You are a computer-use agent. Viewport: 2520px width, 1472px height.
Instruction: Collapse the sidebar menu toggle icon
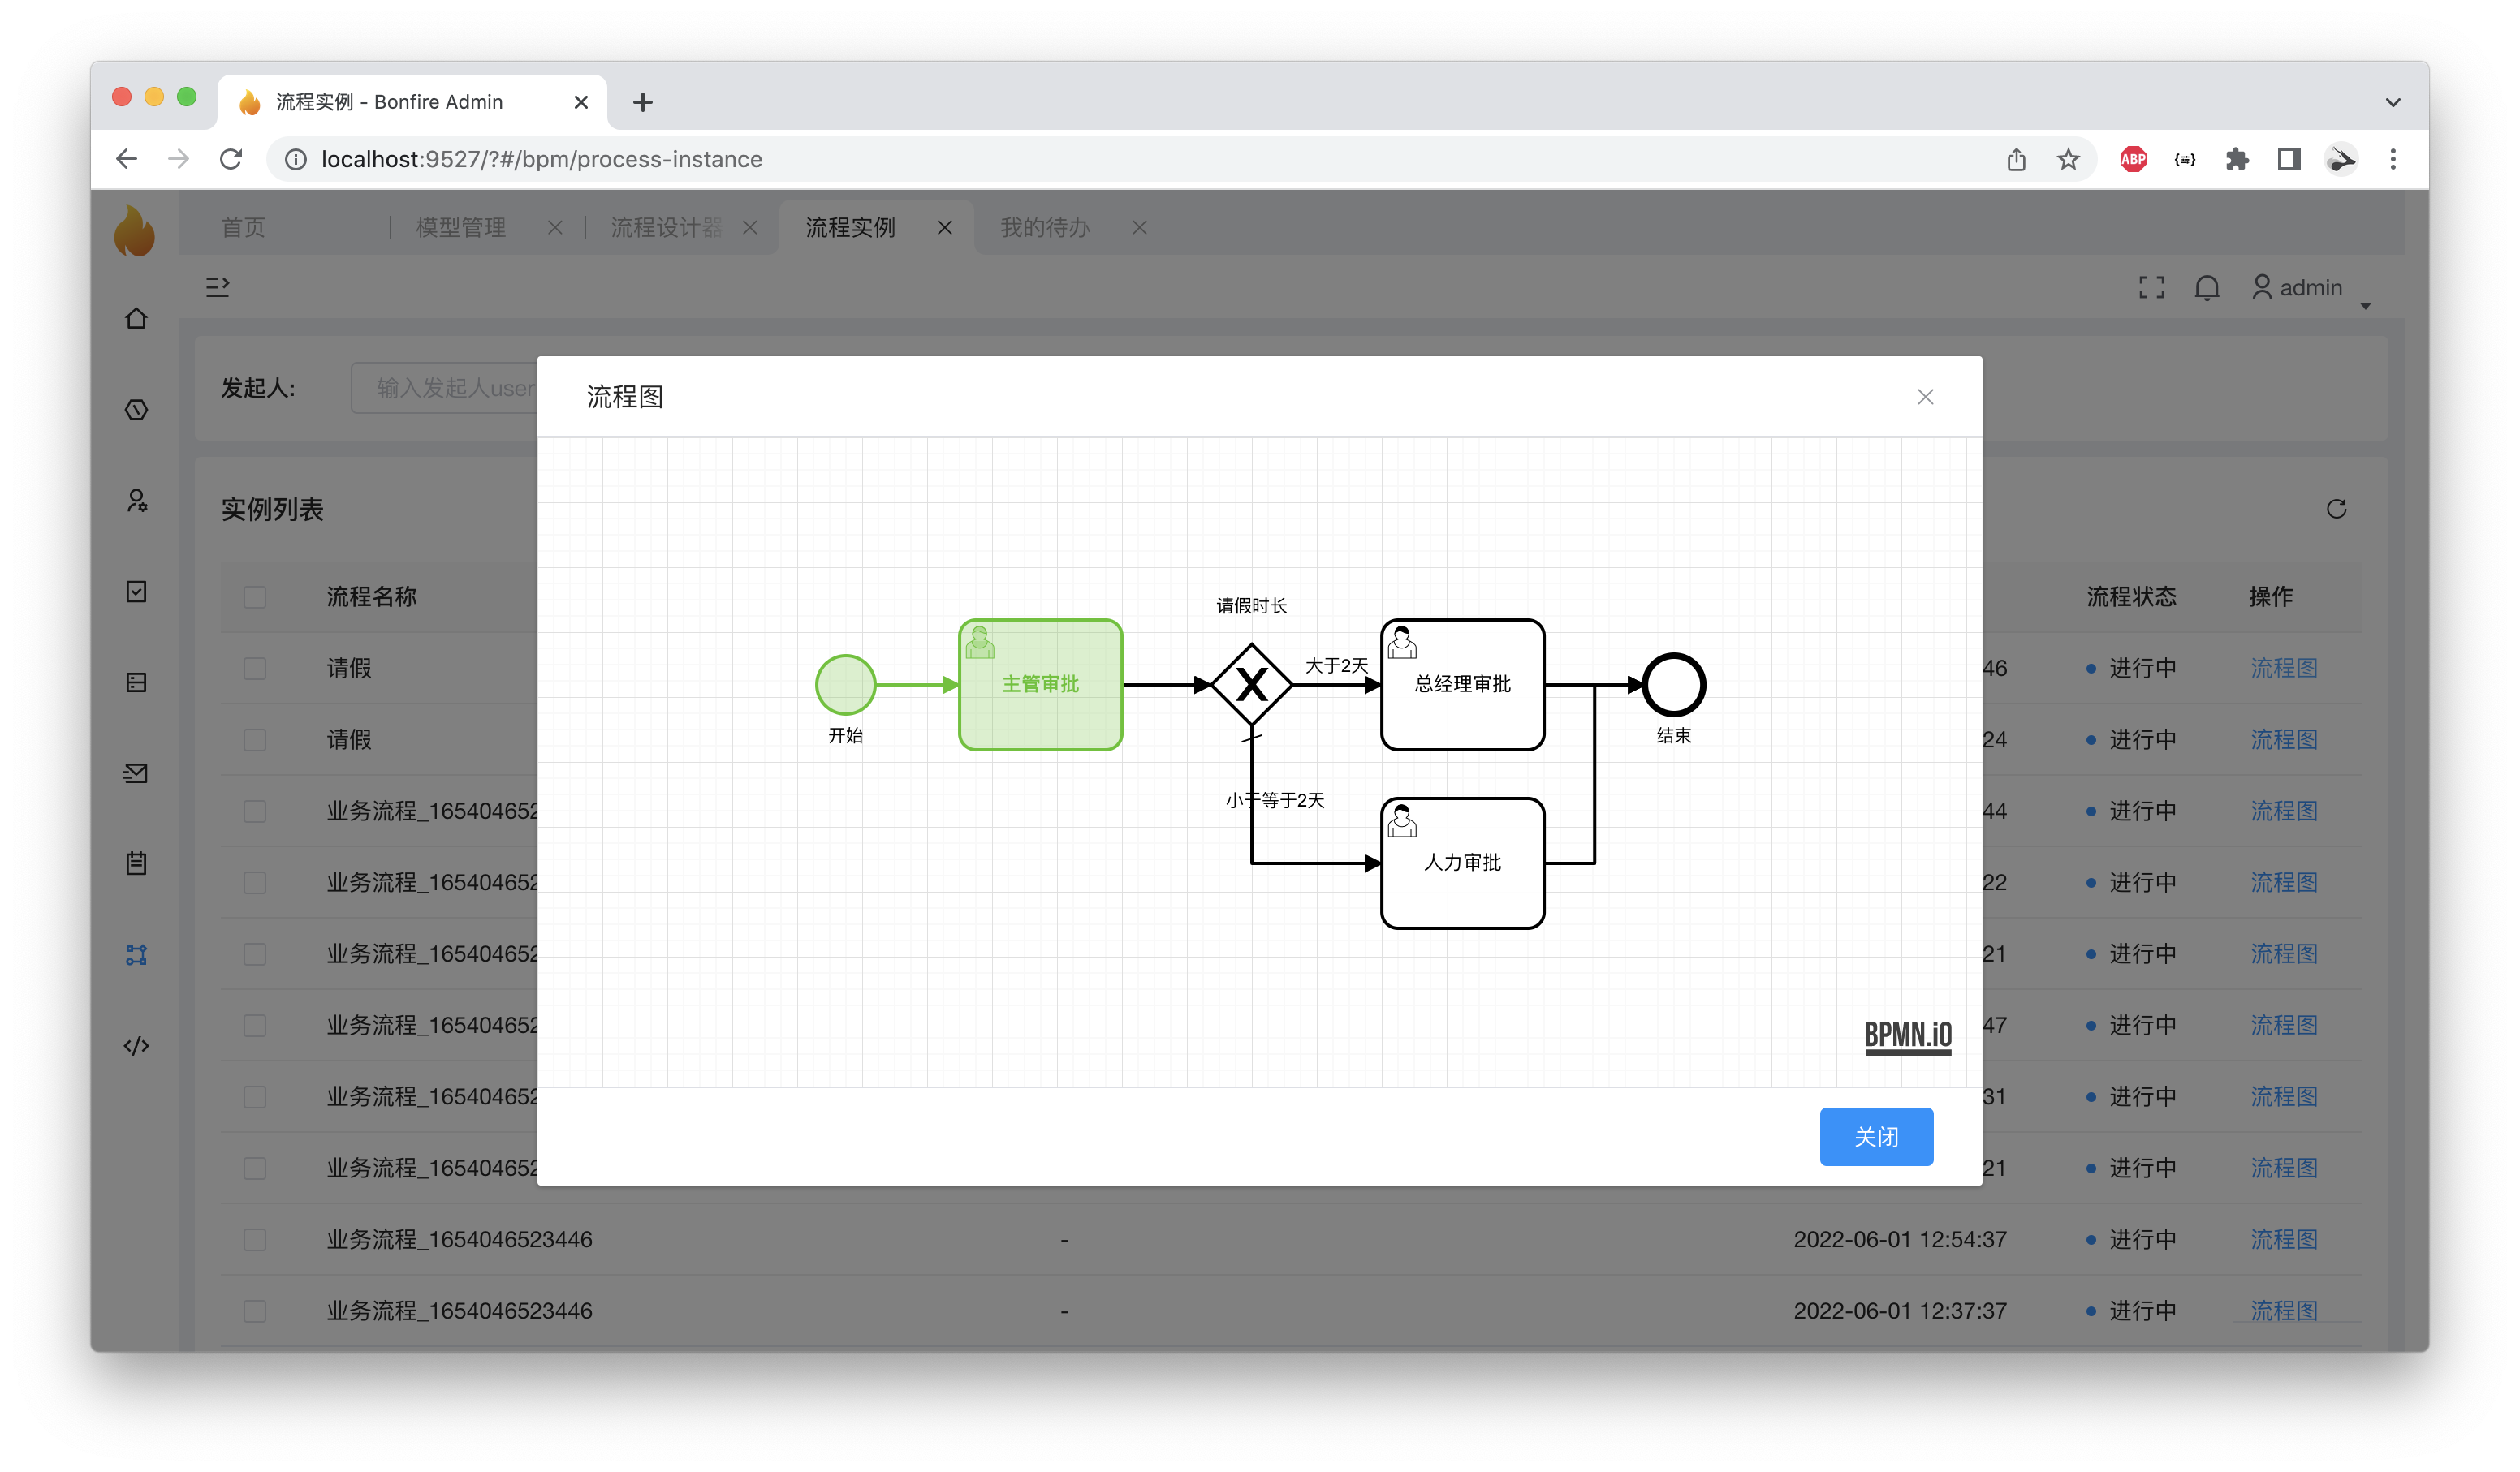coord(218,286)
